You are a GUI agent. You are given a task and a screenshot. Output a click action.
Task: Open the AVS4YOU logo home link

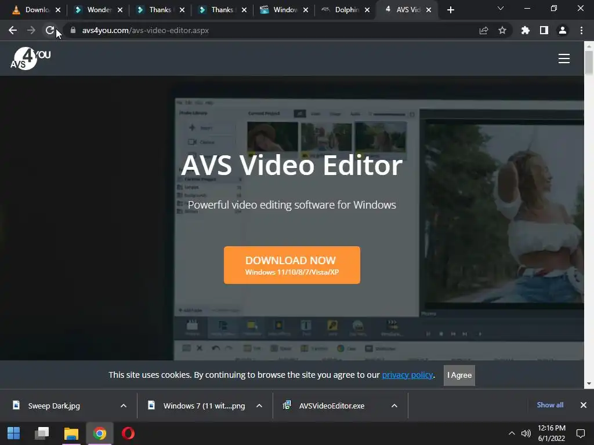31,59
